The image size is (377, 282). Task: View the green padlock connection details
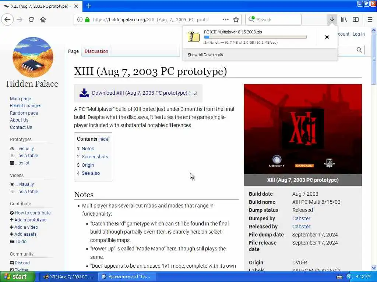pos(87,19)
